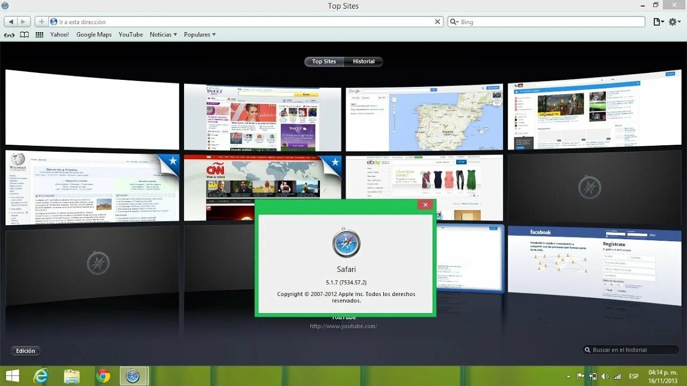The width and height of the screenshot is (687, 386).
Task: Click the 'Buscar en el historial' search field
Action: pos(630,350)
